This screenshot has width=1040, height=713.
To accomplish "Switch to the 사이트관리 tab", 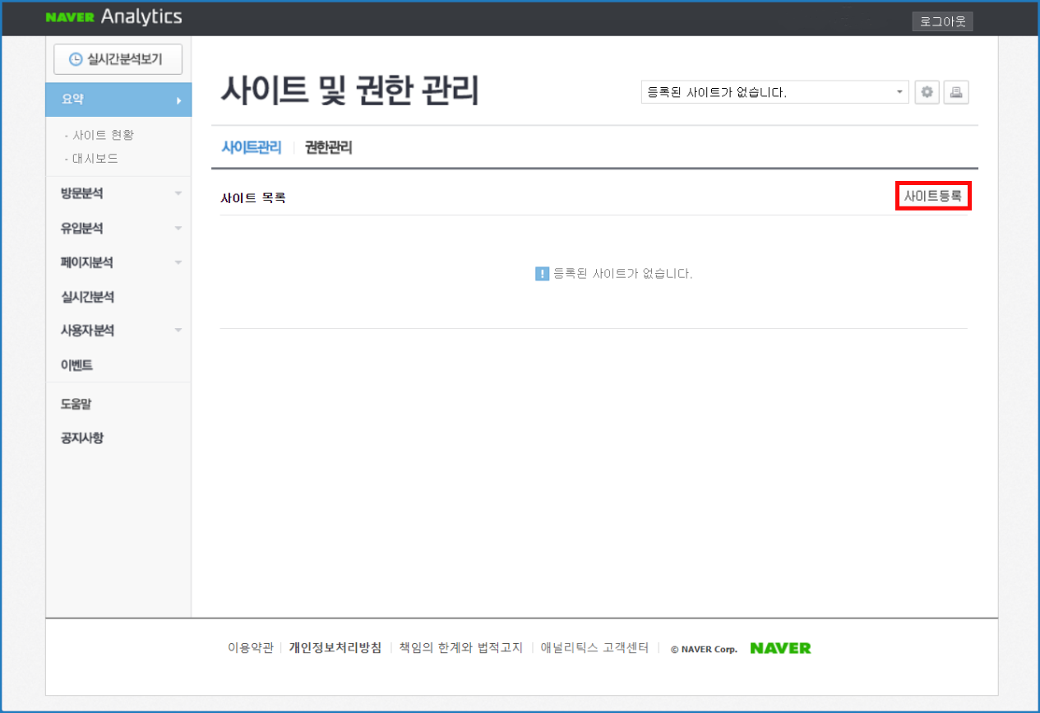I will pos(251,148).
